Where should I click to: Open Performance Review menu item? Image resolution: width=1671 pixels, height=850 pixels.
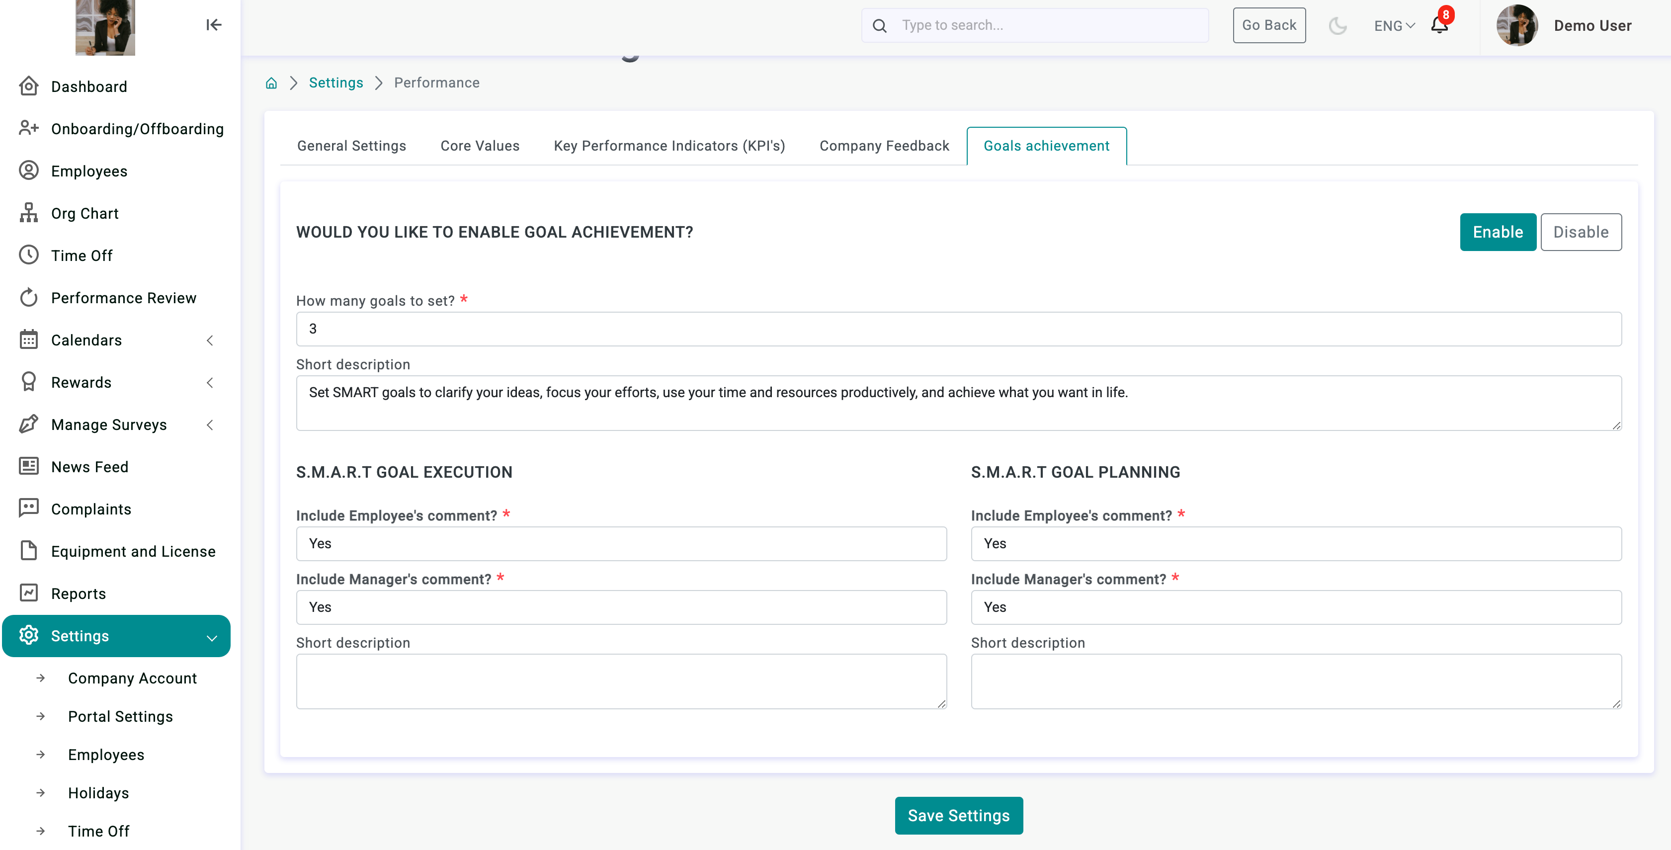[x=117, y=297]
